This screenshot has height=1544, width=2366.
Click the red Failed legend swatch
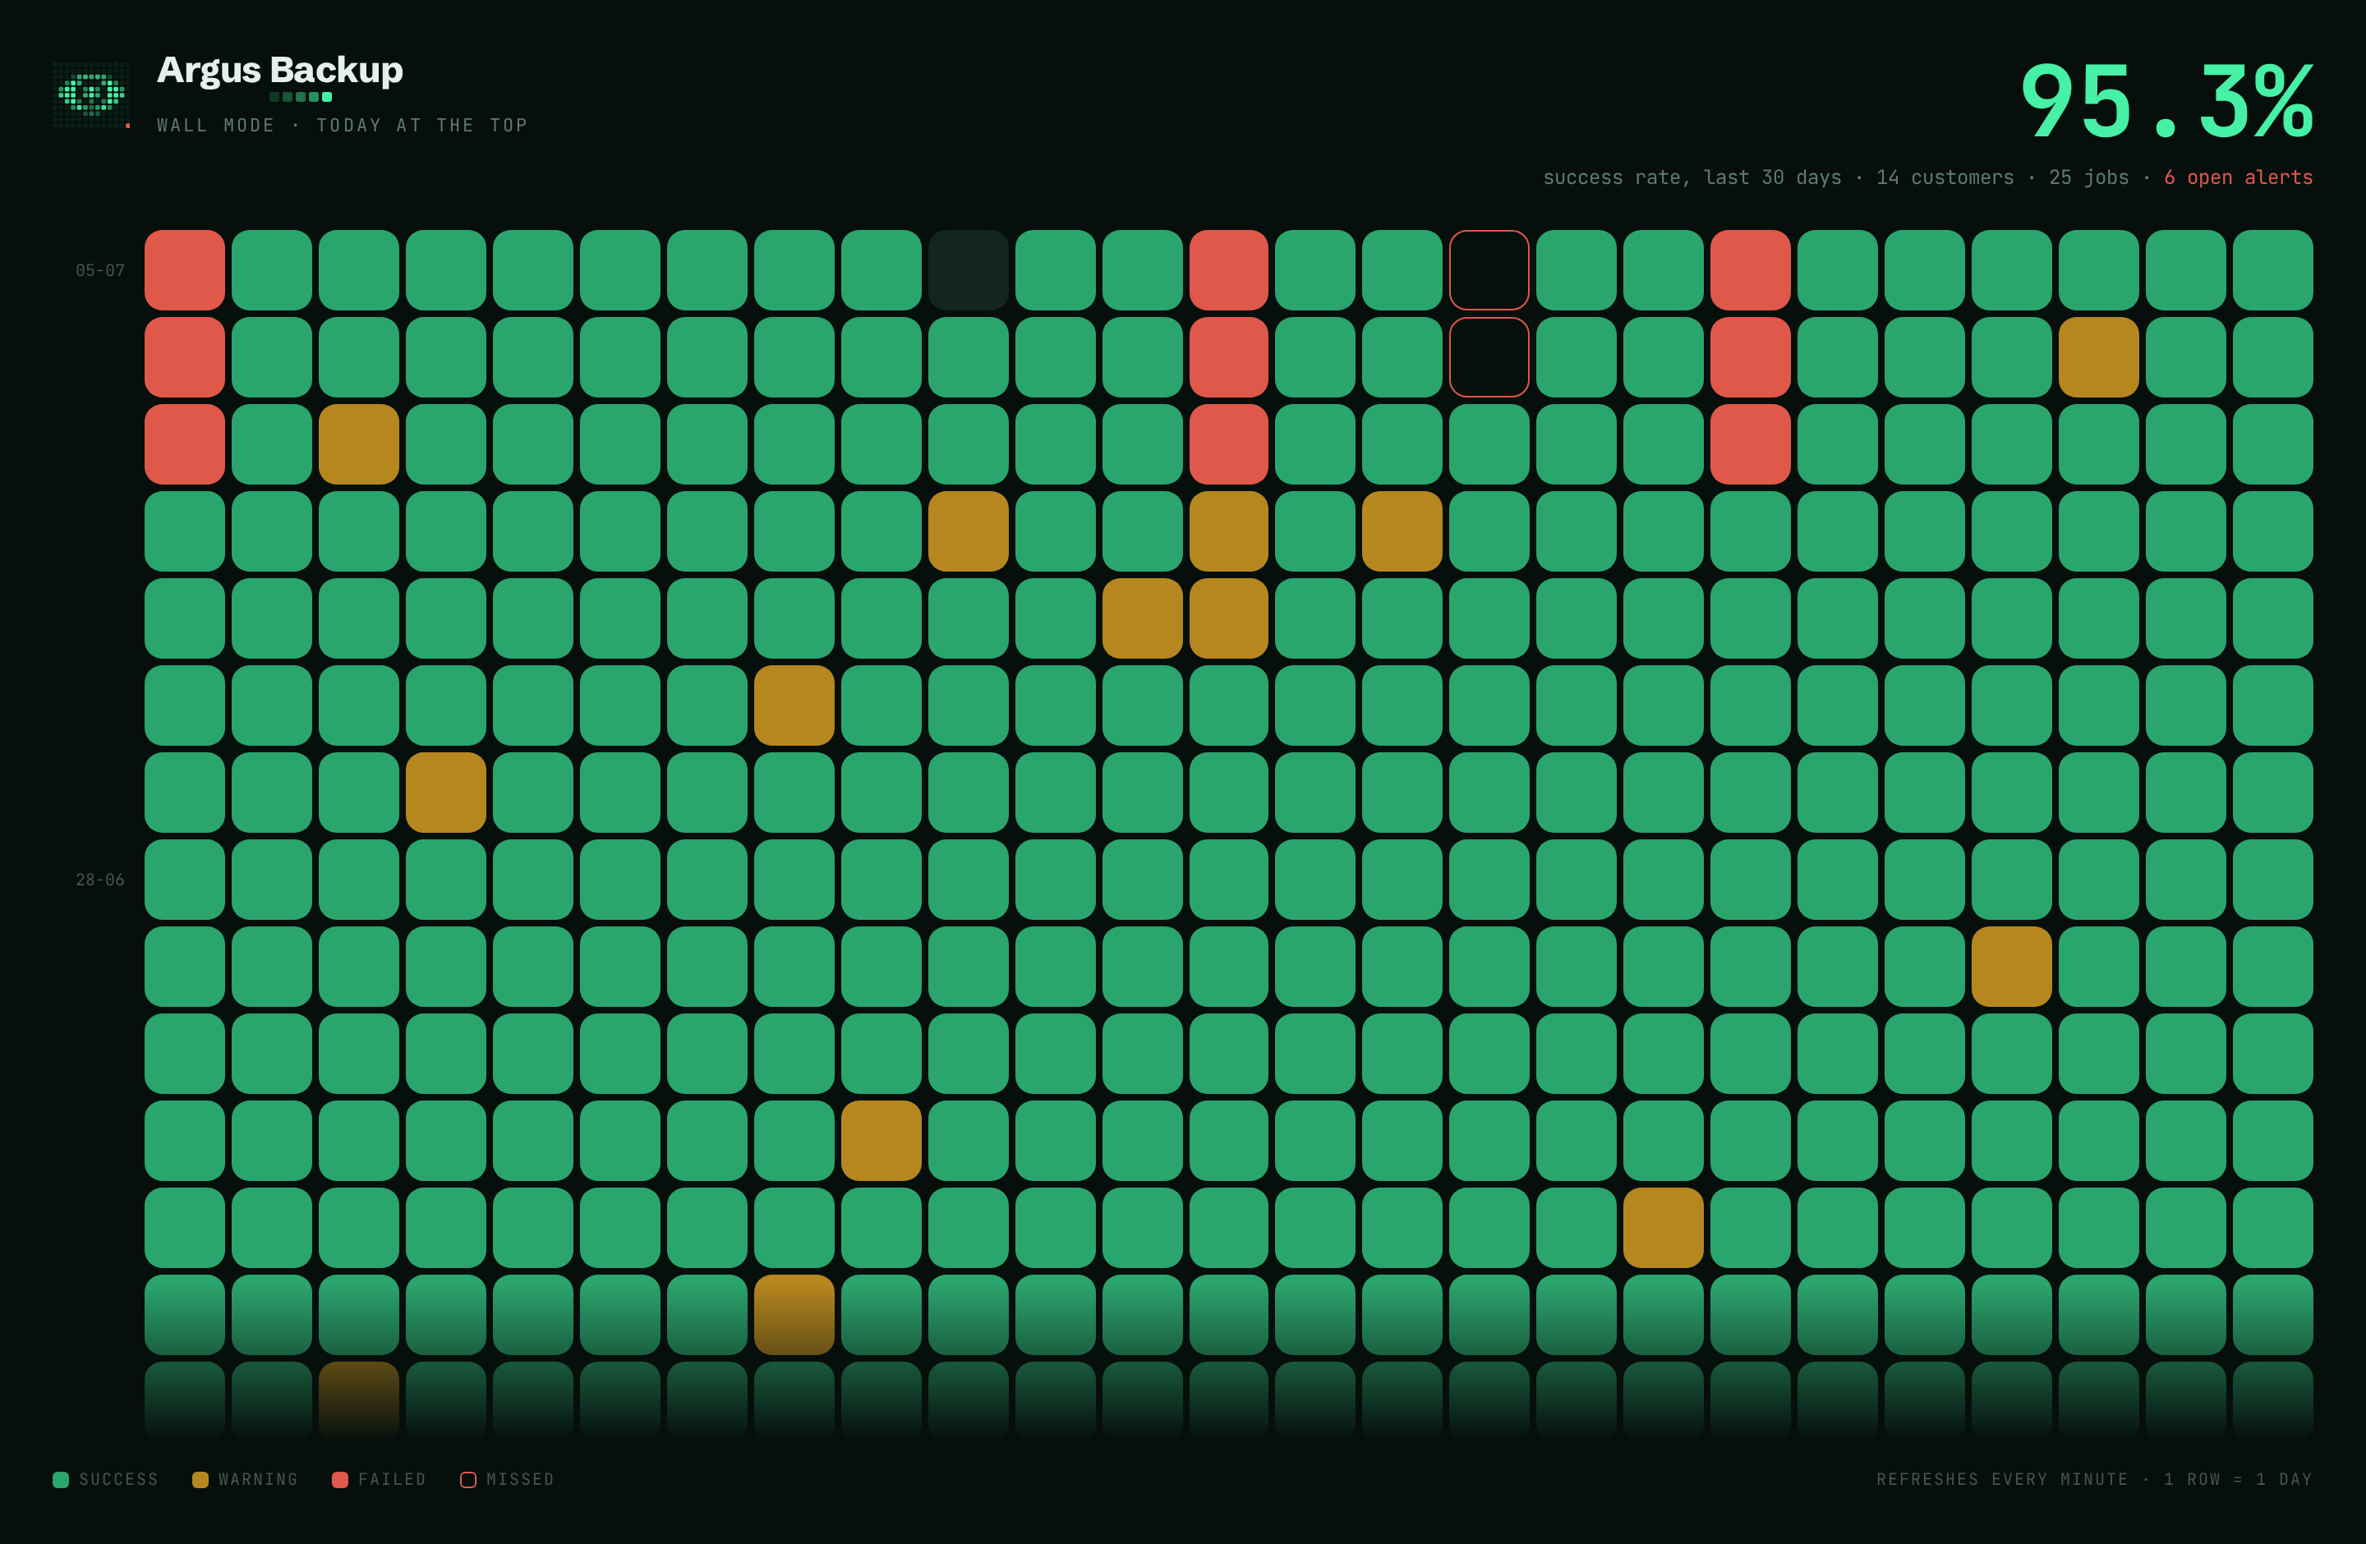(x=340, y=1479)
